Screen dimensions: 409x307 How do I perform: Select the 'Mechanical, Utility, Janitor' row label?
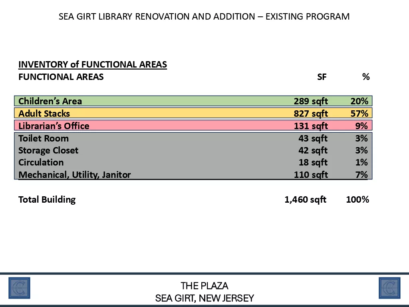(x=75, y=175)
